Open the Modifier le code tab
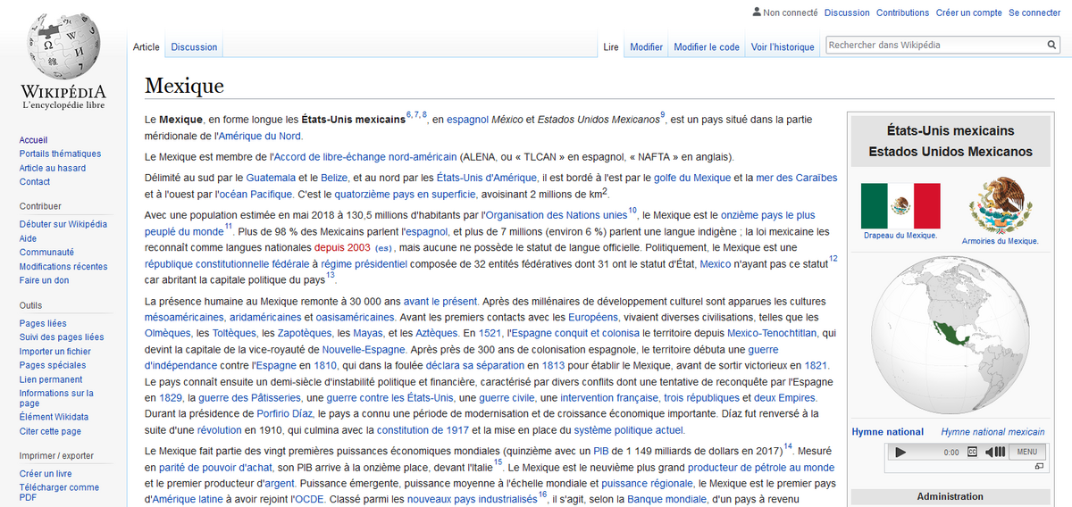The width and height of the screenshot is (1072, 507). pos(706,47)
